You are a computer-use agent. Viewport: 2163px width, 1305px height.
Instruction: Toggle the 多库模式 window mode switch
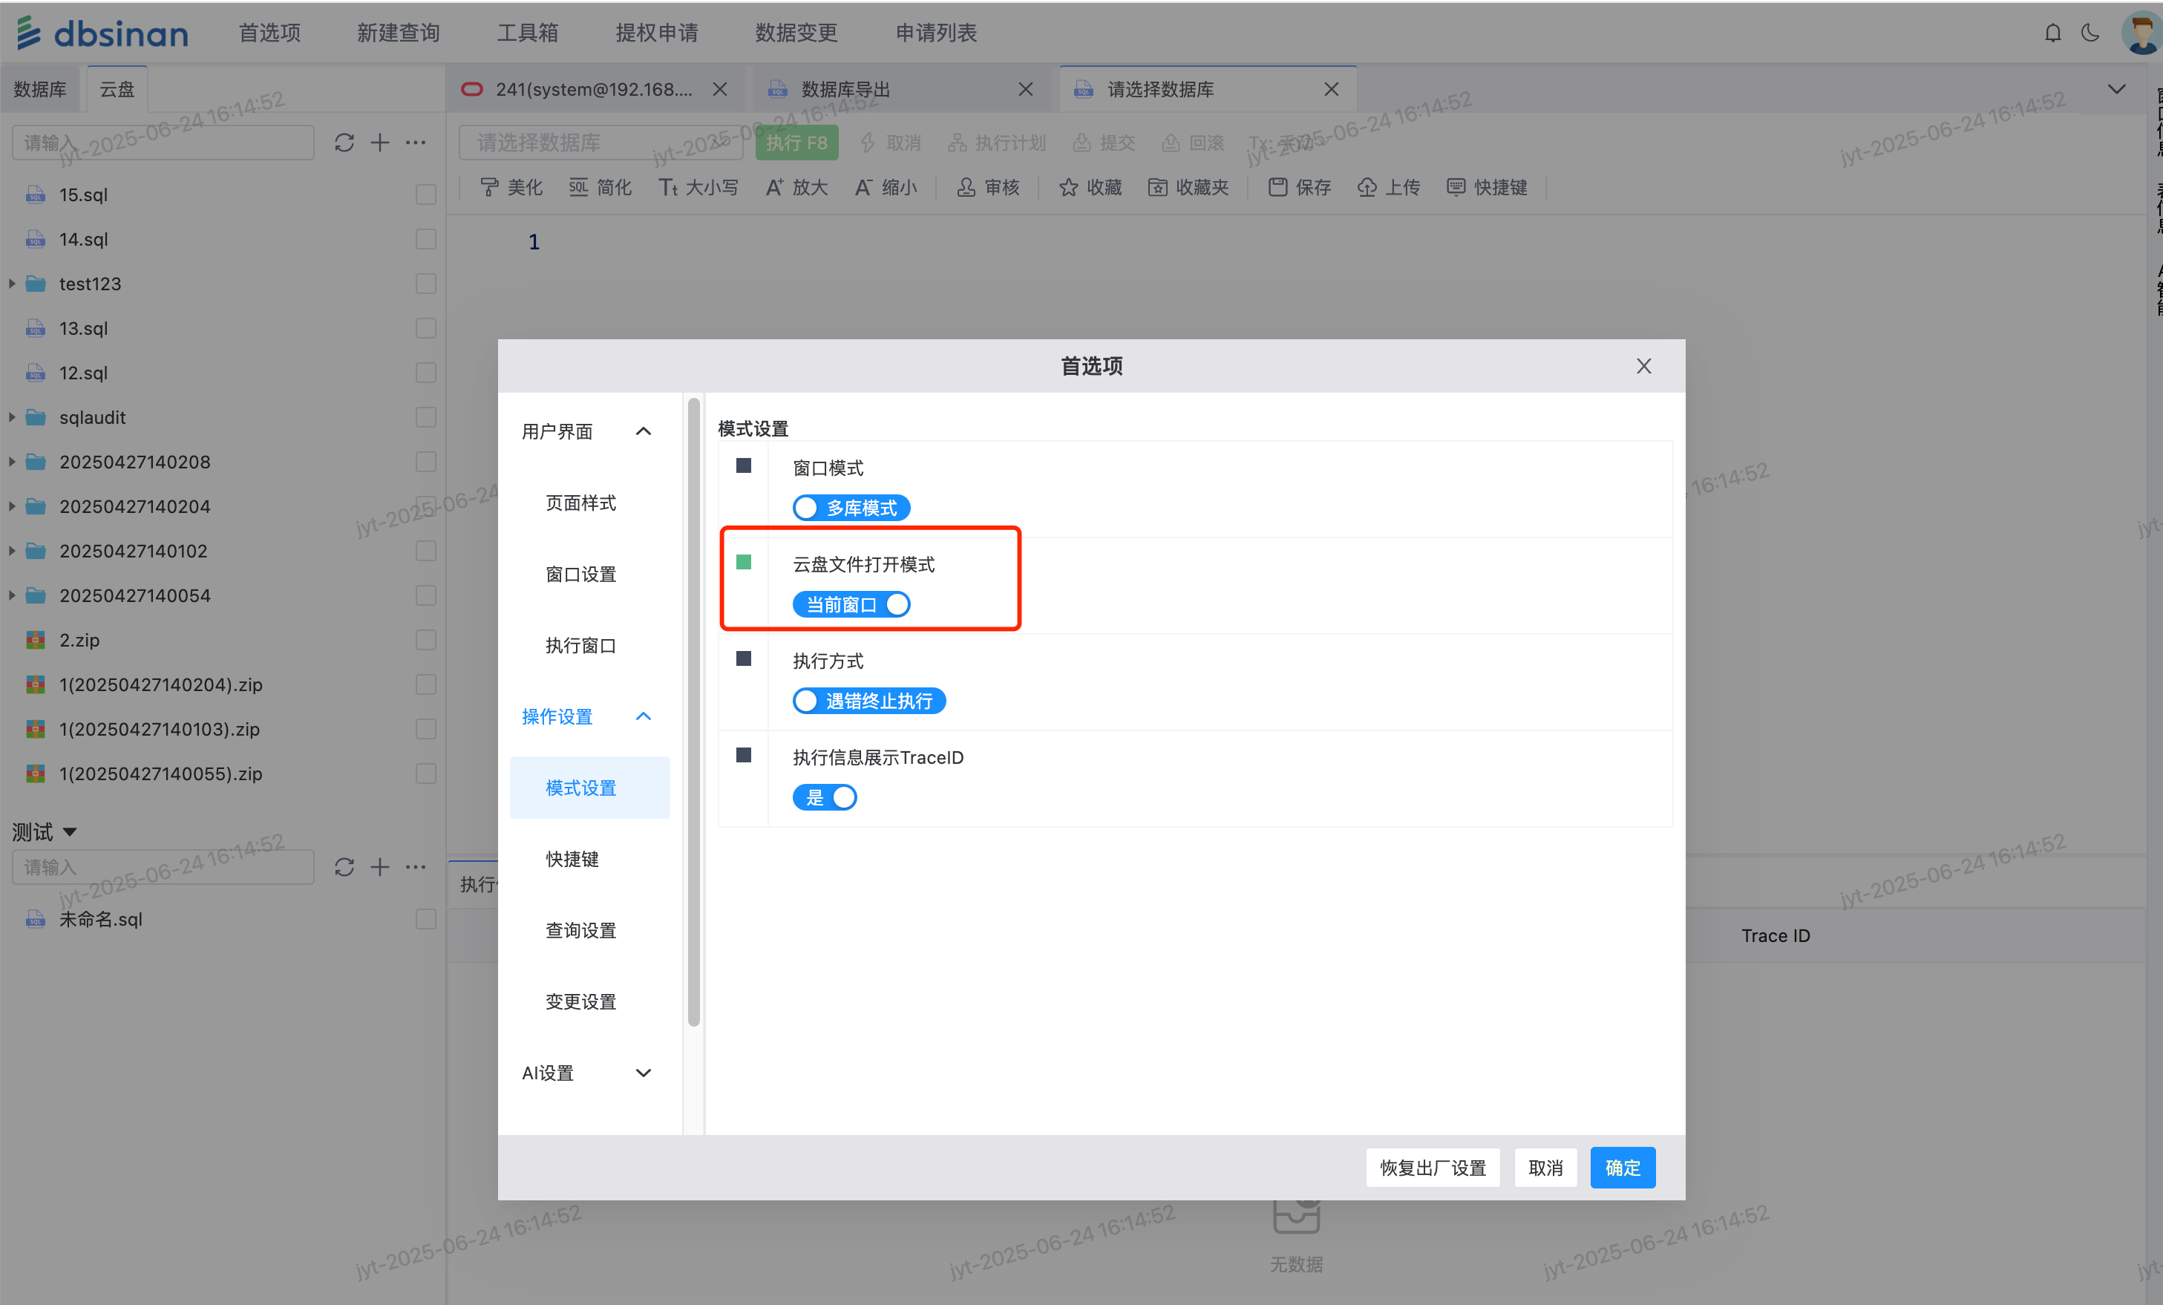click(851, 508)
